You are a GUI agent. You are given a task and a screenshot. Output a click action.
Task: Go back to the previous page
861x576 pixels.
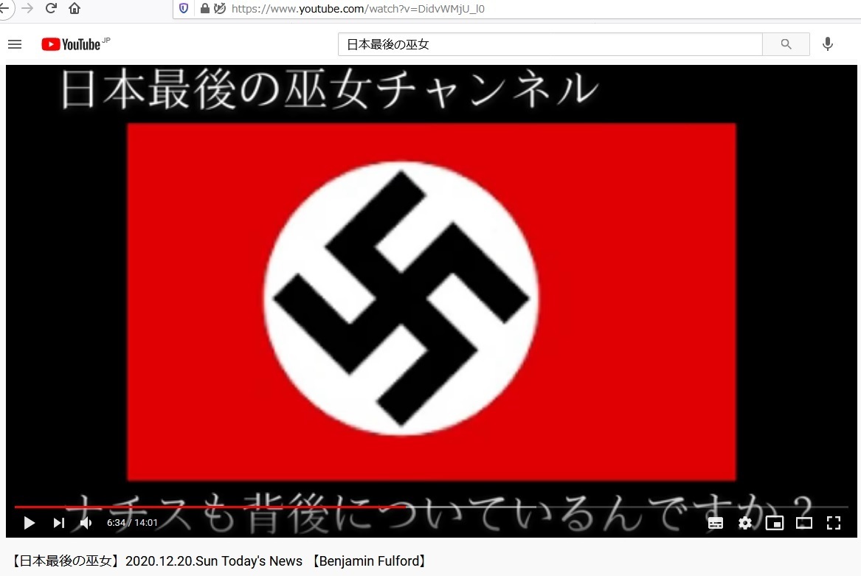[4, 8]
